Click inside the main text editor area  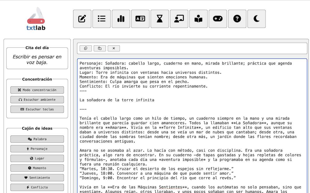coord(192,124)
